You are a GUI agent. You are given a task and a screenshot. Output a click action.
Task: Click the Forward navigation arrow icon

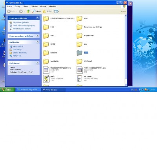coord(21,11)
